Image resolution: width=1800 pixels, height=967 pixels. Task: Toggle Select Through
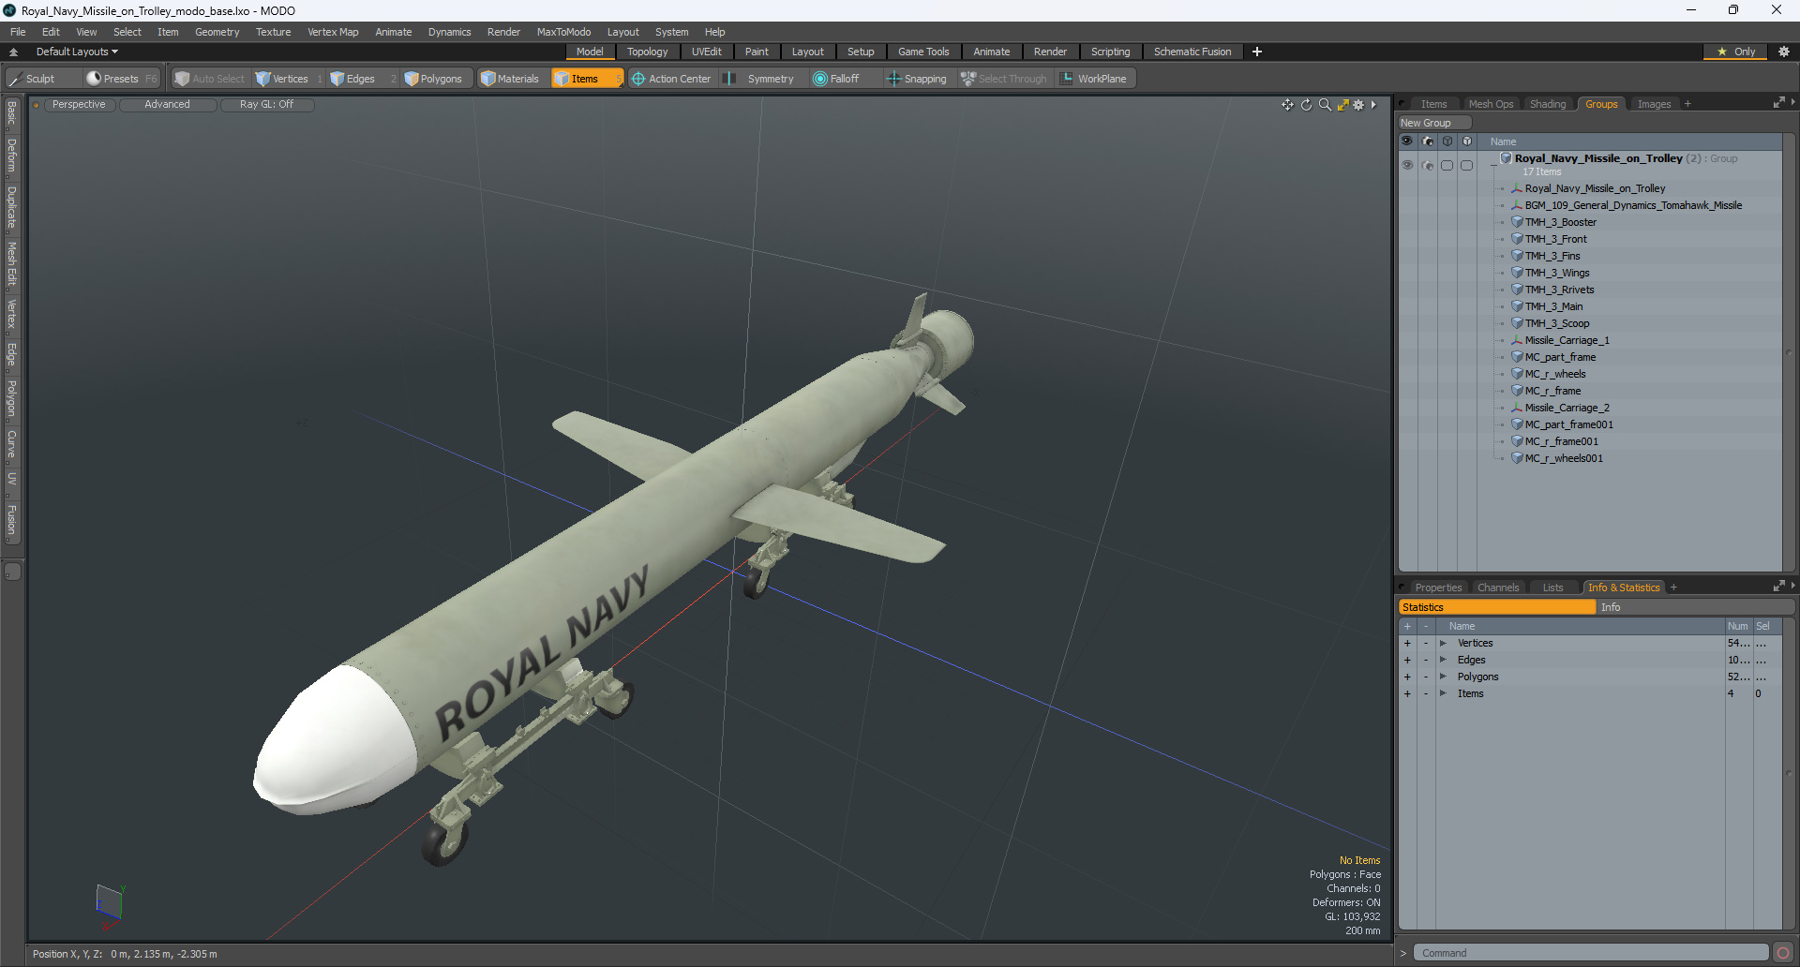[1004, 79]
